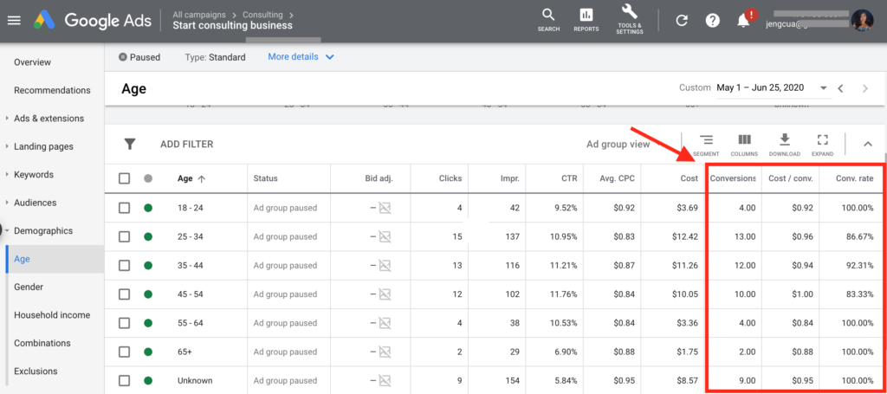Open the notifications bell
This screenshot has height=394, width=887.
(743, 21)
